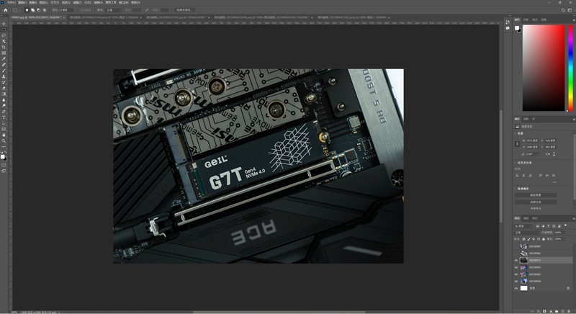Image resolution: width=576 pixels, height=314 pixels.
Task: Open the layer blend mode dropdown
Action: pyautogui.click(x=526, y=233)
